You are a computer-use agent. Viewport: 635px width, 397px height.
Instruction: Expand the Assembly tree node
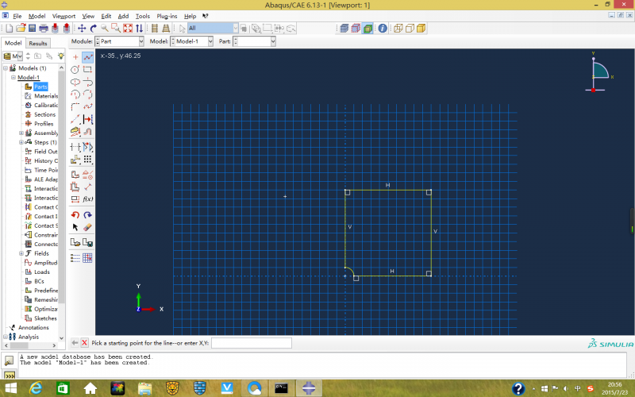pos(21,133)
